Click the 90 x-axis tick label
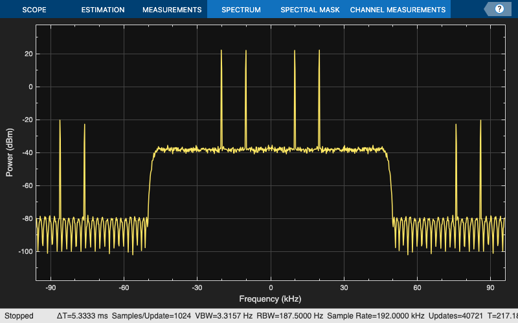The image size is (518, 323). coord(490,287)
